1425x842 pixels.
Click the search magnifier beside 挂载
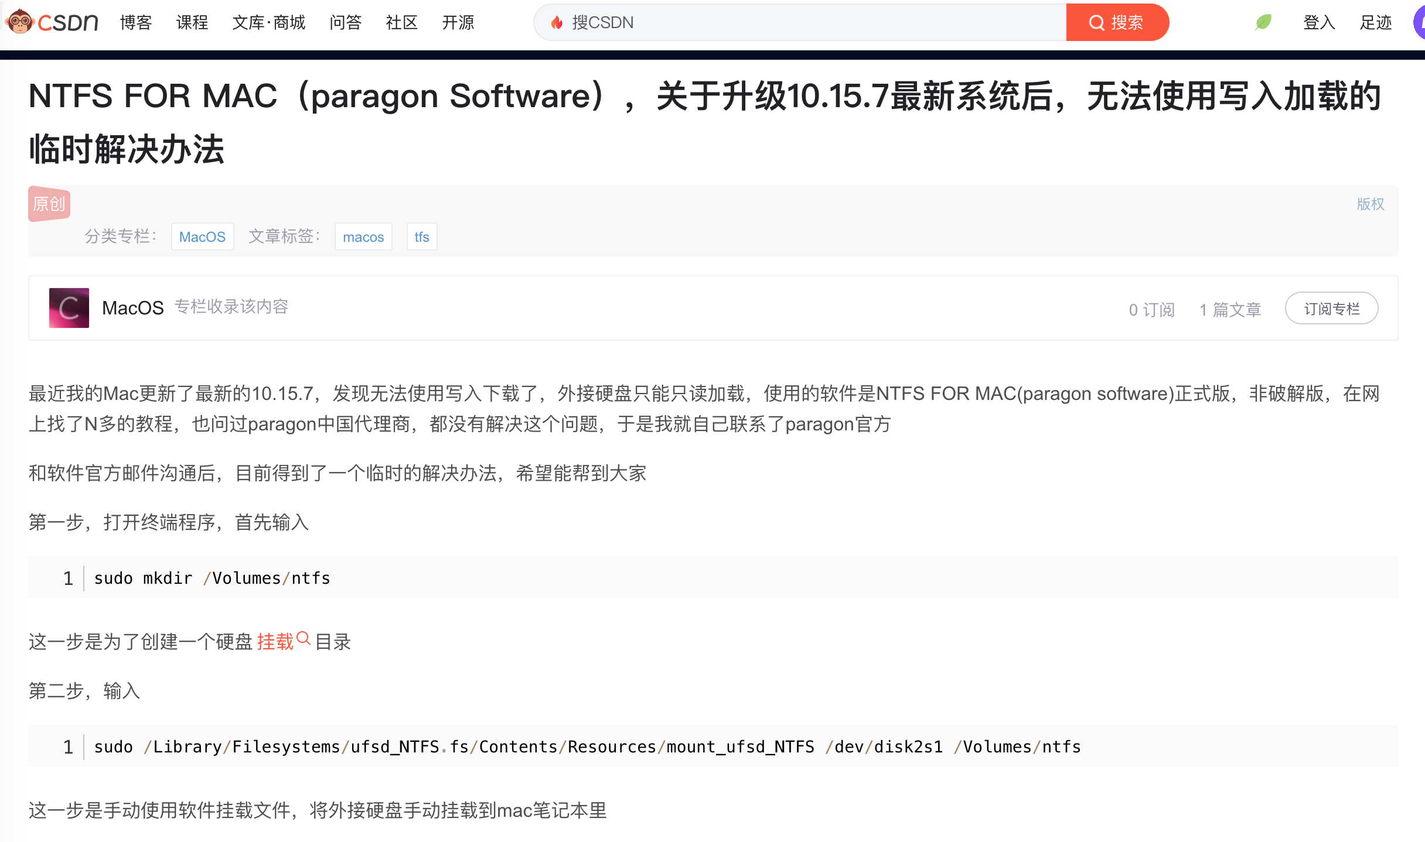[x=303, y=638]
